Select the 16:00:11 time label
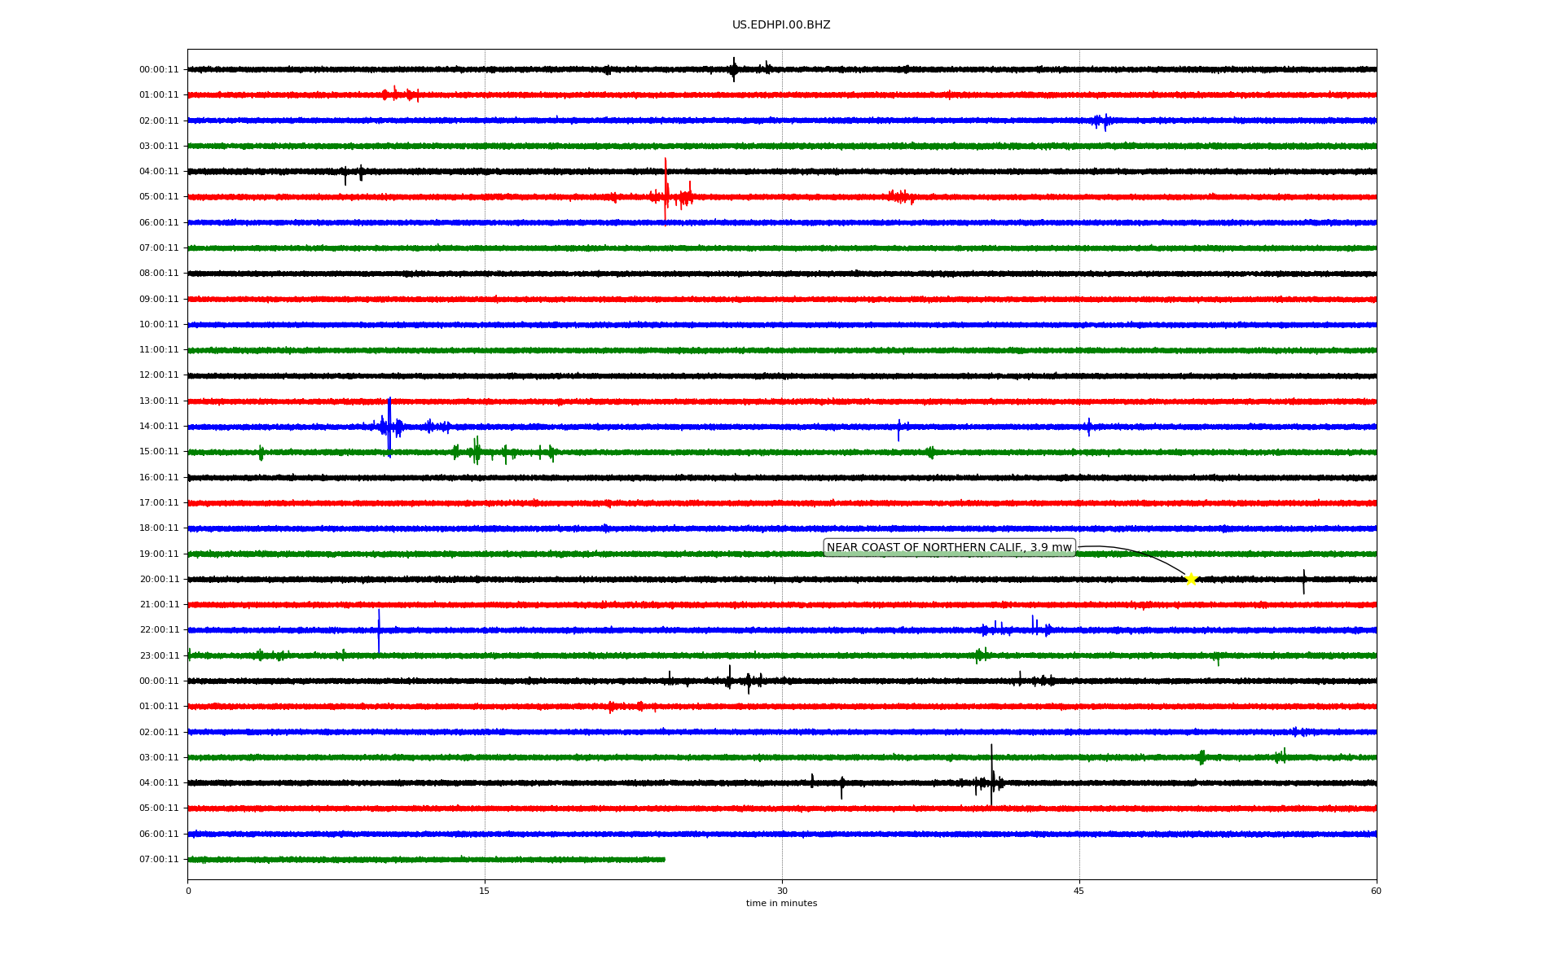Image resolution: width=1564 pixels, height=977 pixels. [159, 477]
